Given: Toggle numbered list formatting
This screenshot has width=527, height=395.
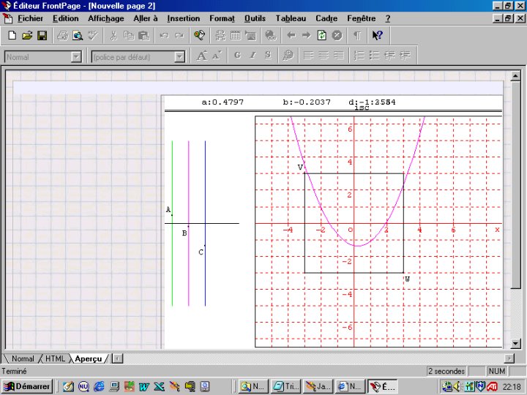Looking at the screenshot, I should coord(359,56).
